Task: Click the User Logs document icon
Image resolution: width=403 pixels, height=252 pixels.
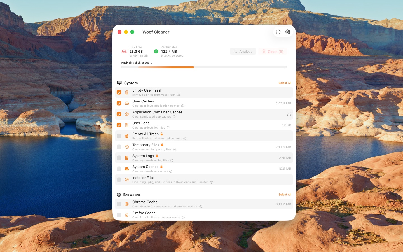Action: pos(127,125)
